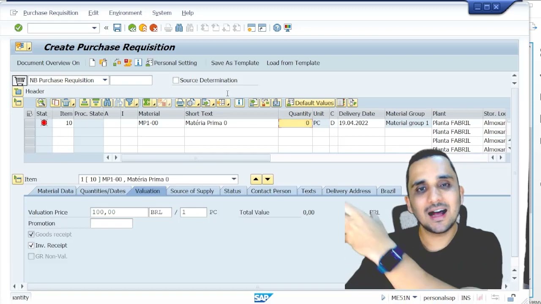Click the Promotion input field
Viewport: 541px width, 304px height.
111,223
